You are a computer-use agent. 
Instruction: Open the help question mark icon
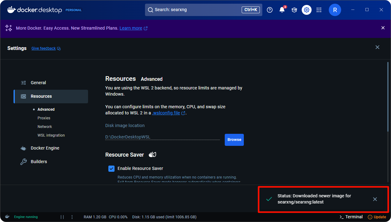tap(270, 10)
